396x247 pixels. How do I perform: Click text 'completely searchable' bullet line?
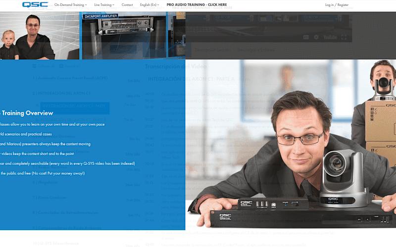[x=67, y=163]
